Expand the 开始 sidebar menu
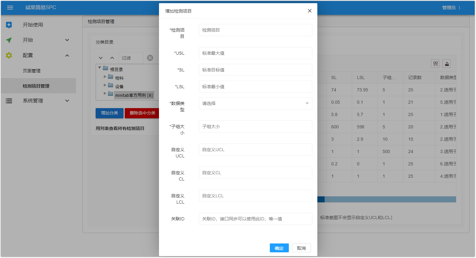The image size is (476, 258). tap(67, 40)
